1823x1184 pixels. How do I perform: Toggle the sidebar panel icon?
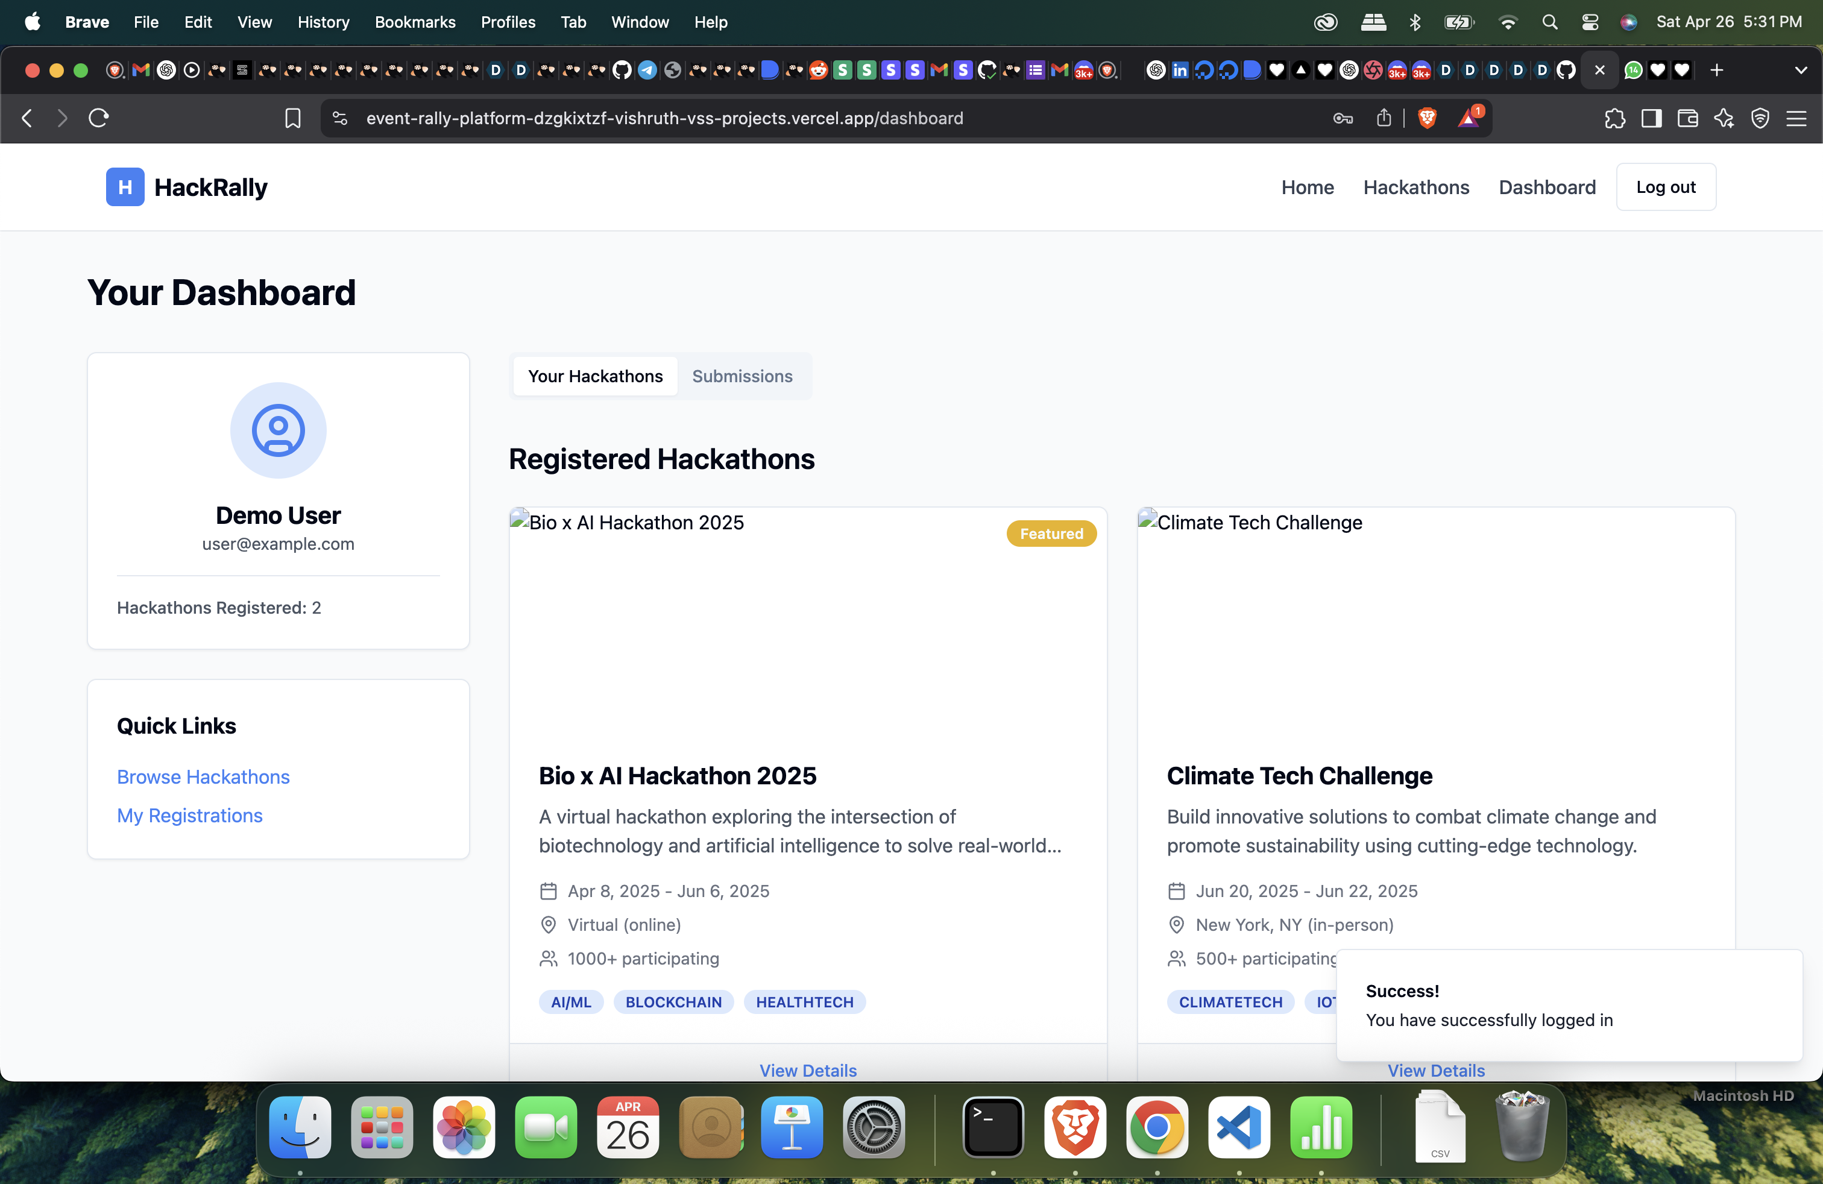1651,118
